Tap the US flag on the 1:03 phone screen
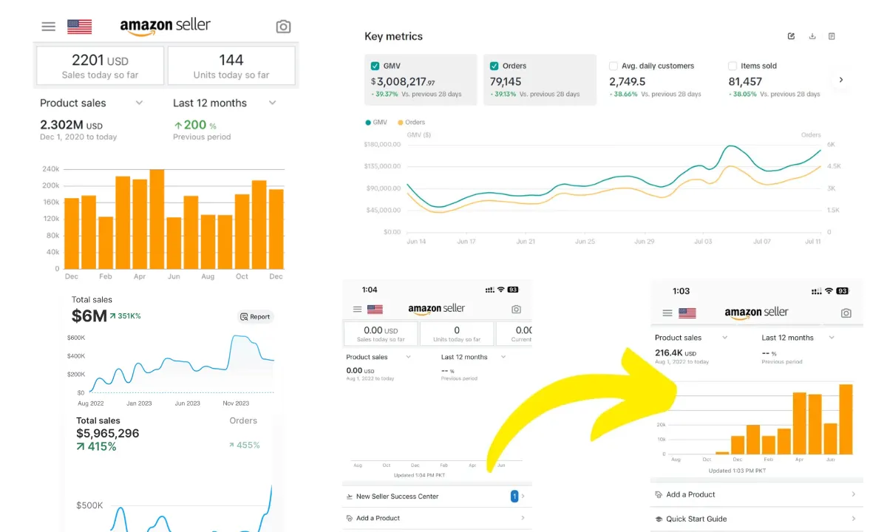Image resolution: width=887 pixels, height=532 pixels. click(687, 313)
